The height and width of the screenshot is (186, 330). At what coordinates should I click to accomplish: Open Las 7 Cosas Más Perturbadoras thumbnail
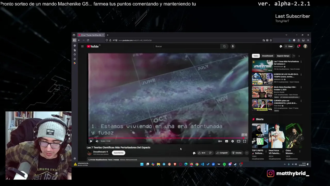pyautogui.click(x=262, y=66)
